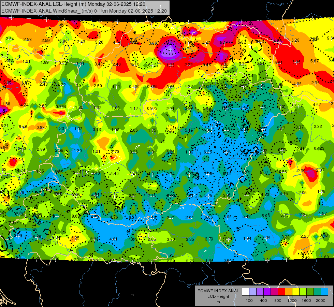334x307 pixels.
Task: Click the wind shear value 2.99
Action: pyautogui.click(x=301, y=171)
